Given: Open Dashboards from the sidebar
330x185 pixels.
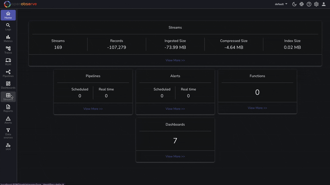Looking at the screenshot, I should coord(8,85).
